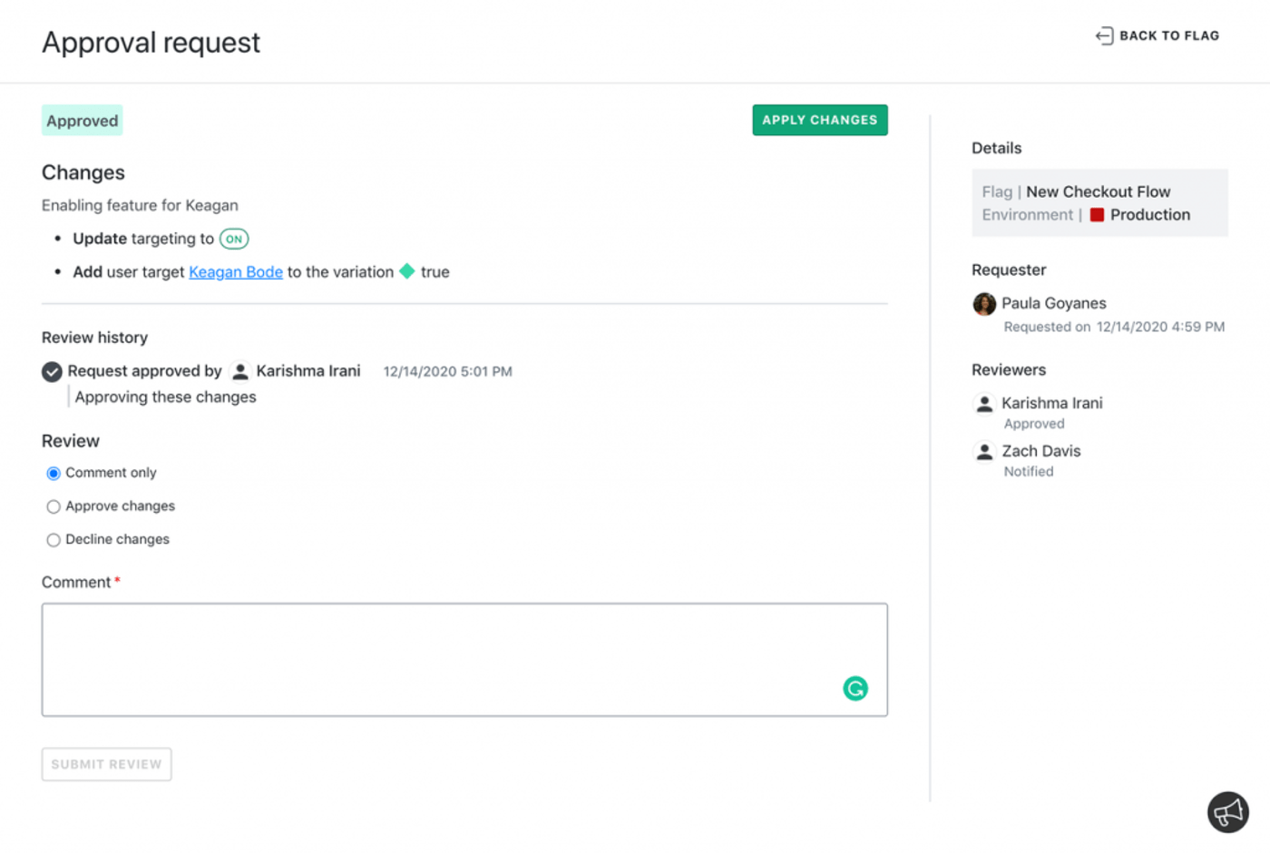Click the person icon beside Karishma Irani in history

[239, 370]
